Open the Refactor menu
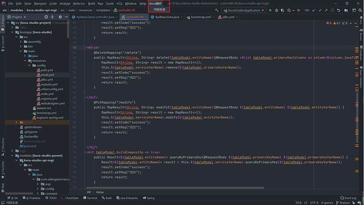The image size is (364, 205). 79,4
